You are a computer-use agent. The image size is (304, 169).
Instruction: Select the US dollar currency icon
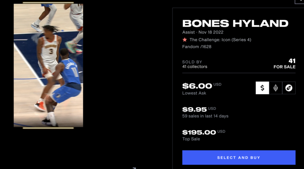tap(262, 88)
